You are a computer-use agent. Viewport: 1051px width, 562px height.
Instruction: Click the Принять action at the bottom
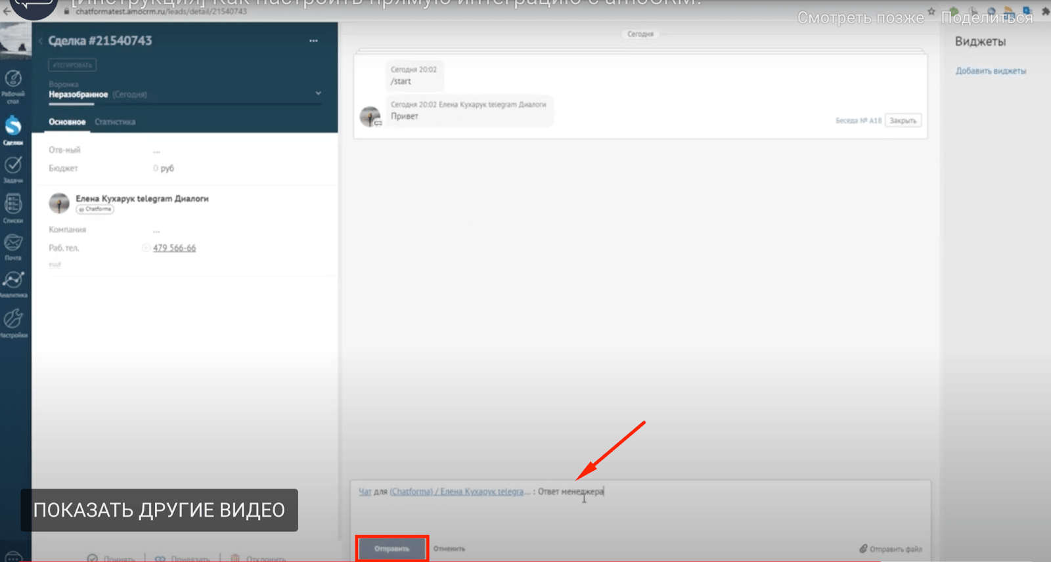click(111, 558)
